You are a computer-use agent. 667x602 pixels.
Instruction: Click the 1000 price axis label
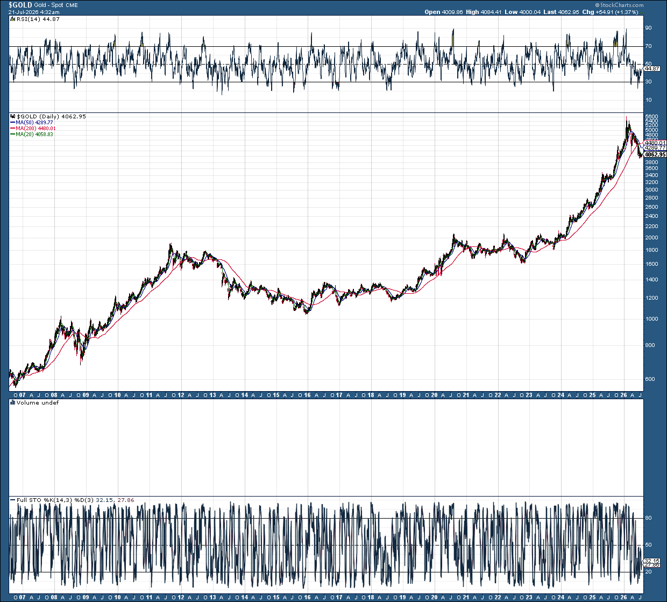pos(651,318)
